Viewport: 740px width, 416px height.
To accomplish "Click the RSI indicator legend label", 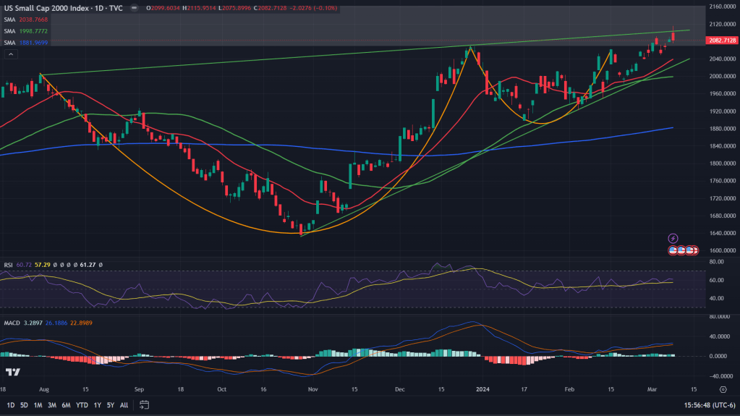I will coord(9,265).
